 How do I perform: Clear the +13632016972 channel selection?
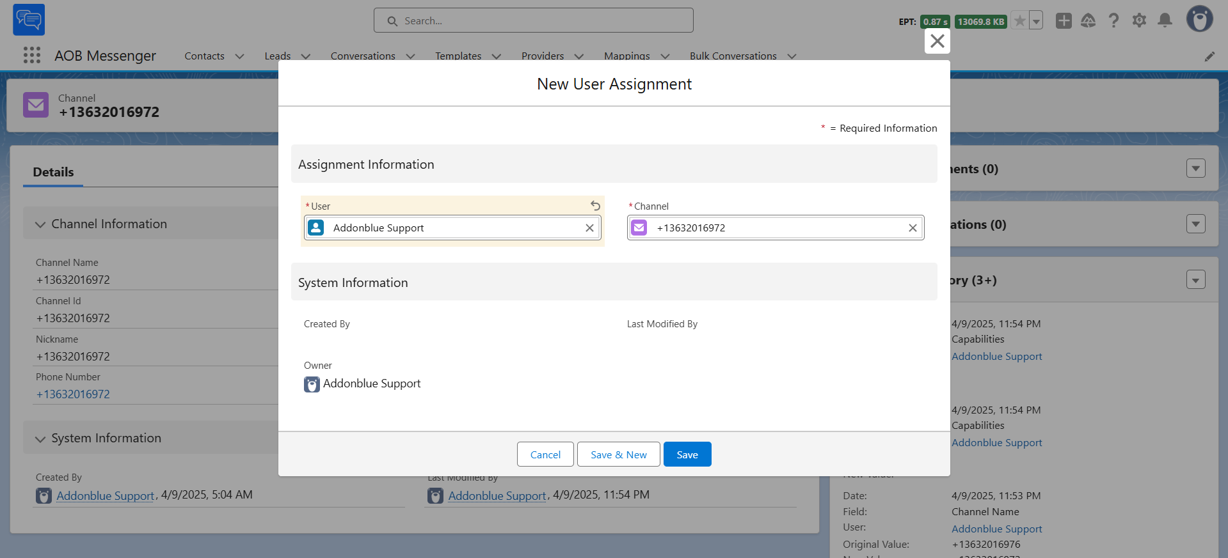coord(913,228)
